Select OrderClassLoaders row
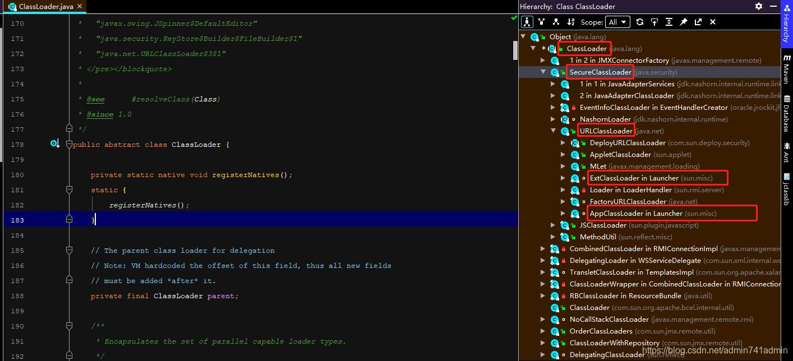 click(x=650, y=331)
